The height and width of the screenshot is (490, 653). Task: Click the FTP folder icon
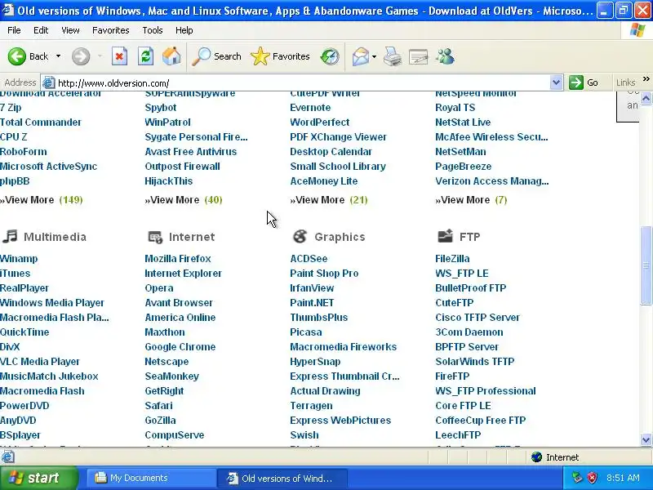point(445,236)
